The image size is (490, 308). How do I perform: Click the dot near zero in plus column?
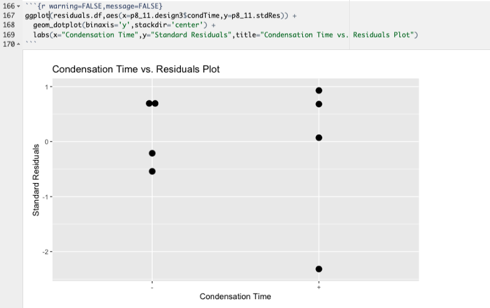[319, 137]
